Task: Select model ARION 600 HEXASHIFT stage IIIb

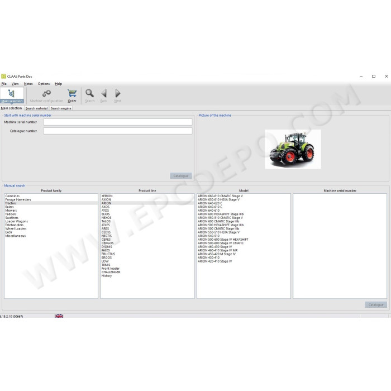Action: tap(244, 214)
